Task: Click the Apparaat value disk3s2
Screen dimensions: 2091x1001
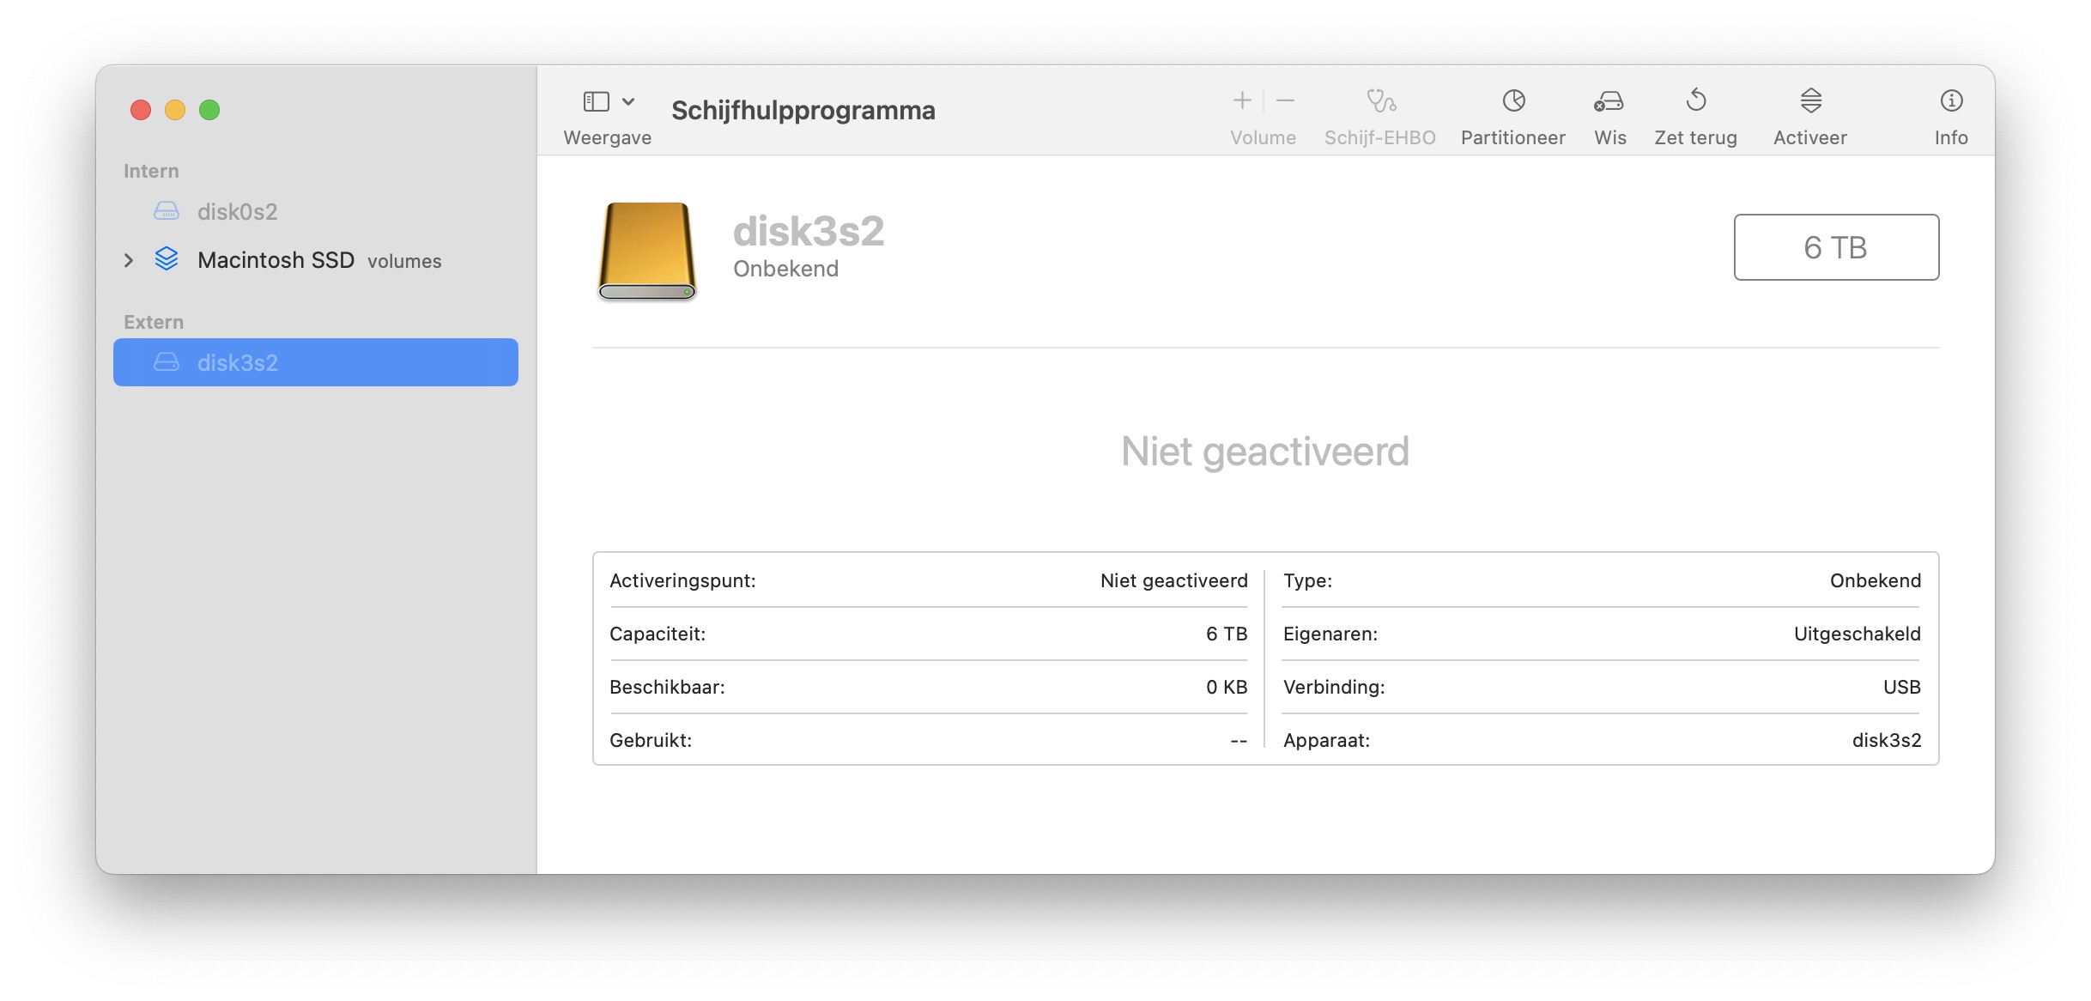Action: [1887, 740]
